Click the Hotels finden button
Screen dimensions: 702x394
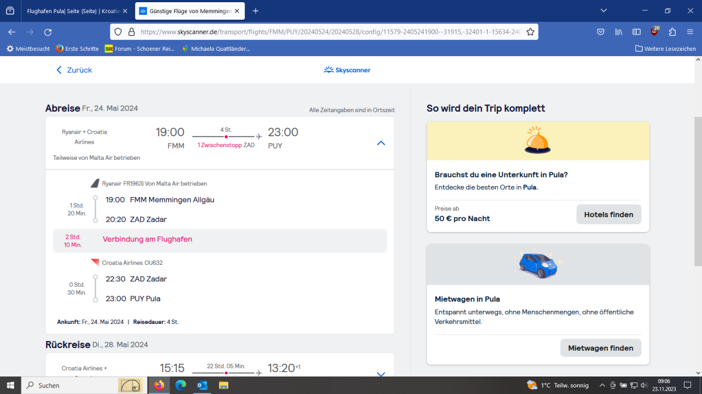click(608, 215)
